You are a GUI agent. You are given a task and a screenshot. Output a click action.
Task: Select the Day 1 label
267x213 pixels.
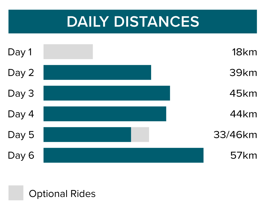click(20, 52)
